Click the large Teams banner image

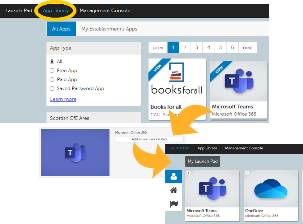[x=75, y=153]
